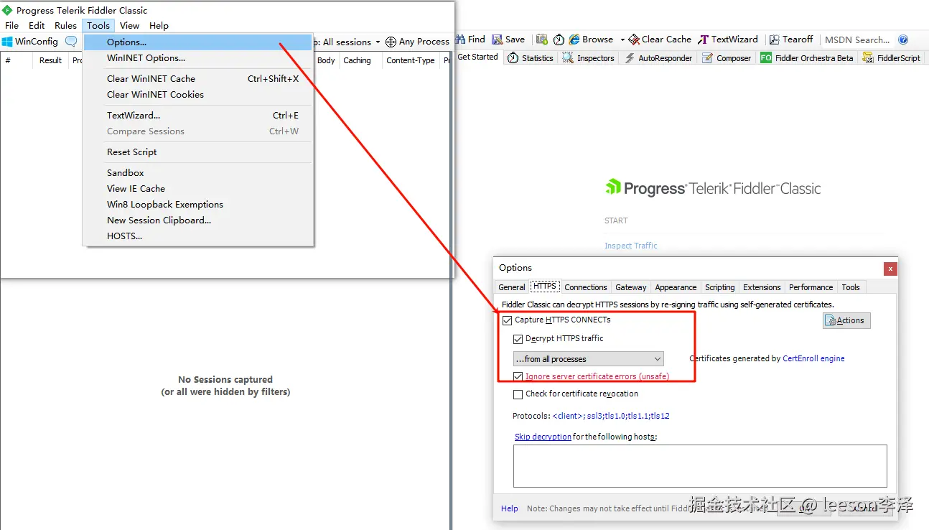Open the Statistics tab

click(x=531, y=58)
